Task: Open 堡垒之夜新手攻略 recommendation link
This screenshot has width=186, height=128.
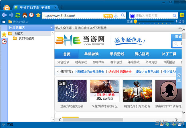Action: click(147, 72)
